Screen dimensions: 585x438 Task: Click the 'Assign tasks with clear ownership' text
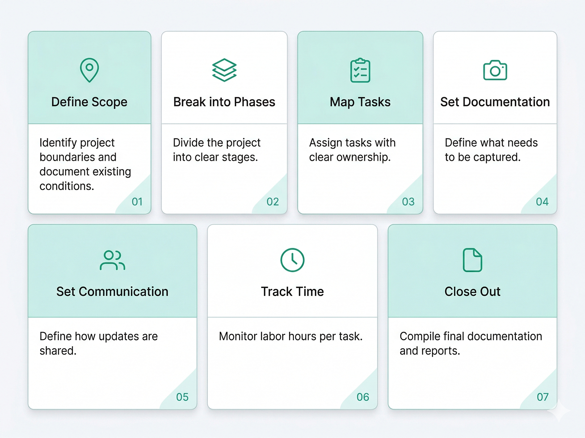click(352, 150)
